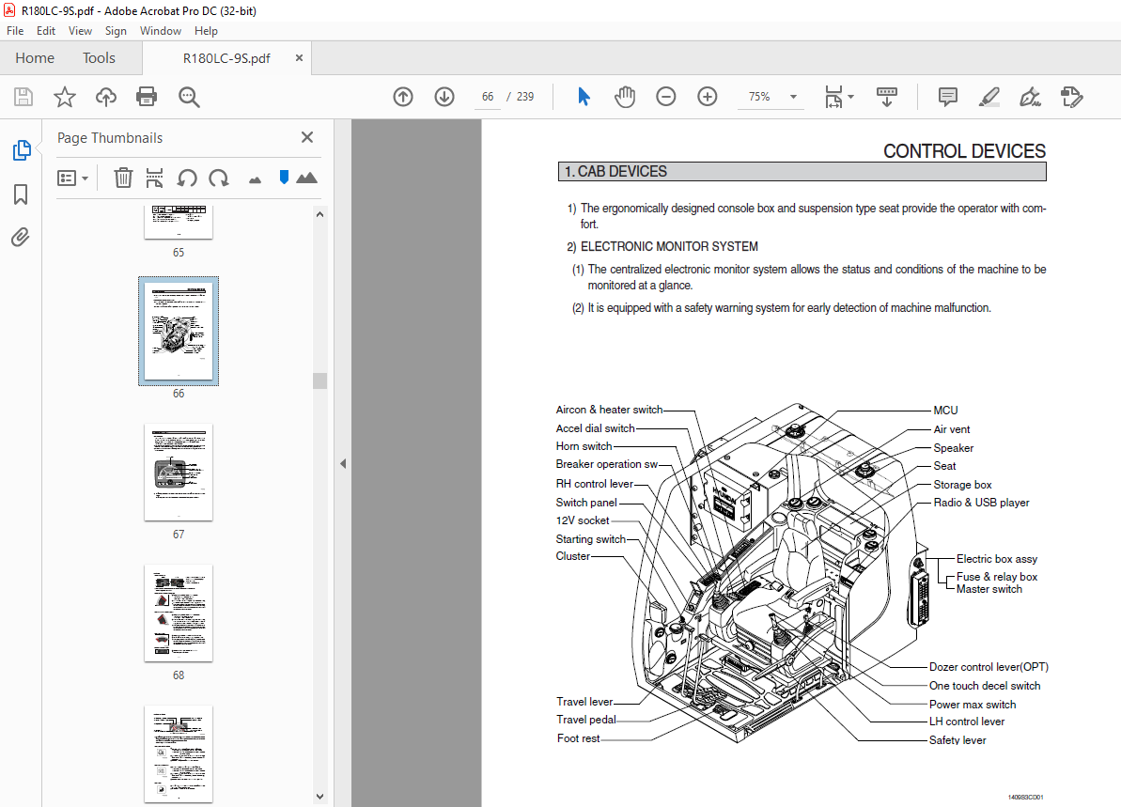Viewport: 1121px width, 807px height.
Task: Open the Edit menu
Action: pos(46,31)
